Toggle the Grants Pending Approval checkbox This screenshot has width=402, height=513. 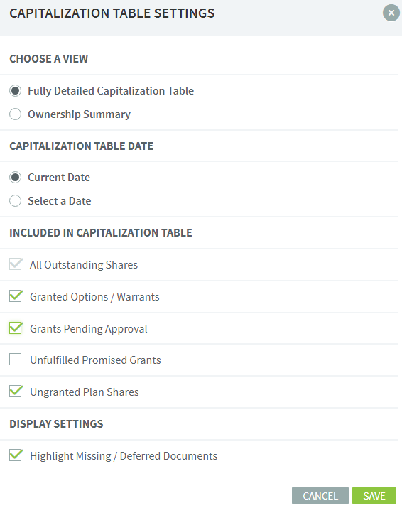point(16,328)
